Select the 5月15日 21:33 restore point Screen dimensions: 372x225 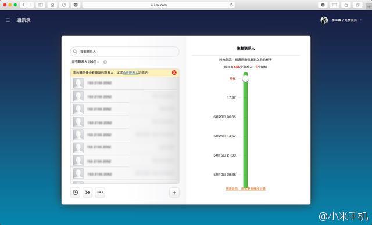pos(225,155)
